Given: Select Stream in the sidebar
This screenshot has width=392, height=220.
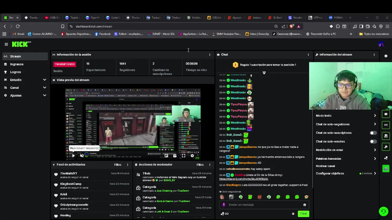Looking at the screenshot, I should point(25,56).
